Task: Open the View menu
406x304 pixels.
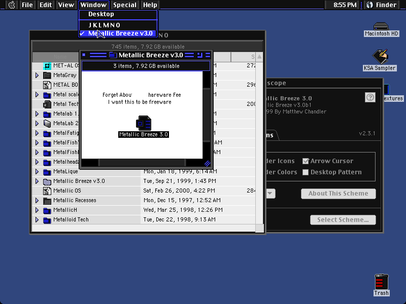Action: click(x=66, y=5)
